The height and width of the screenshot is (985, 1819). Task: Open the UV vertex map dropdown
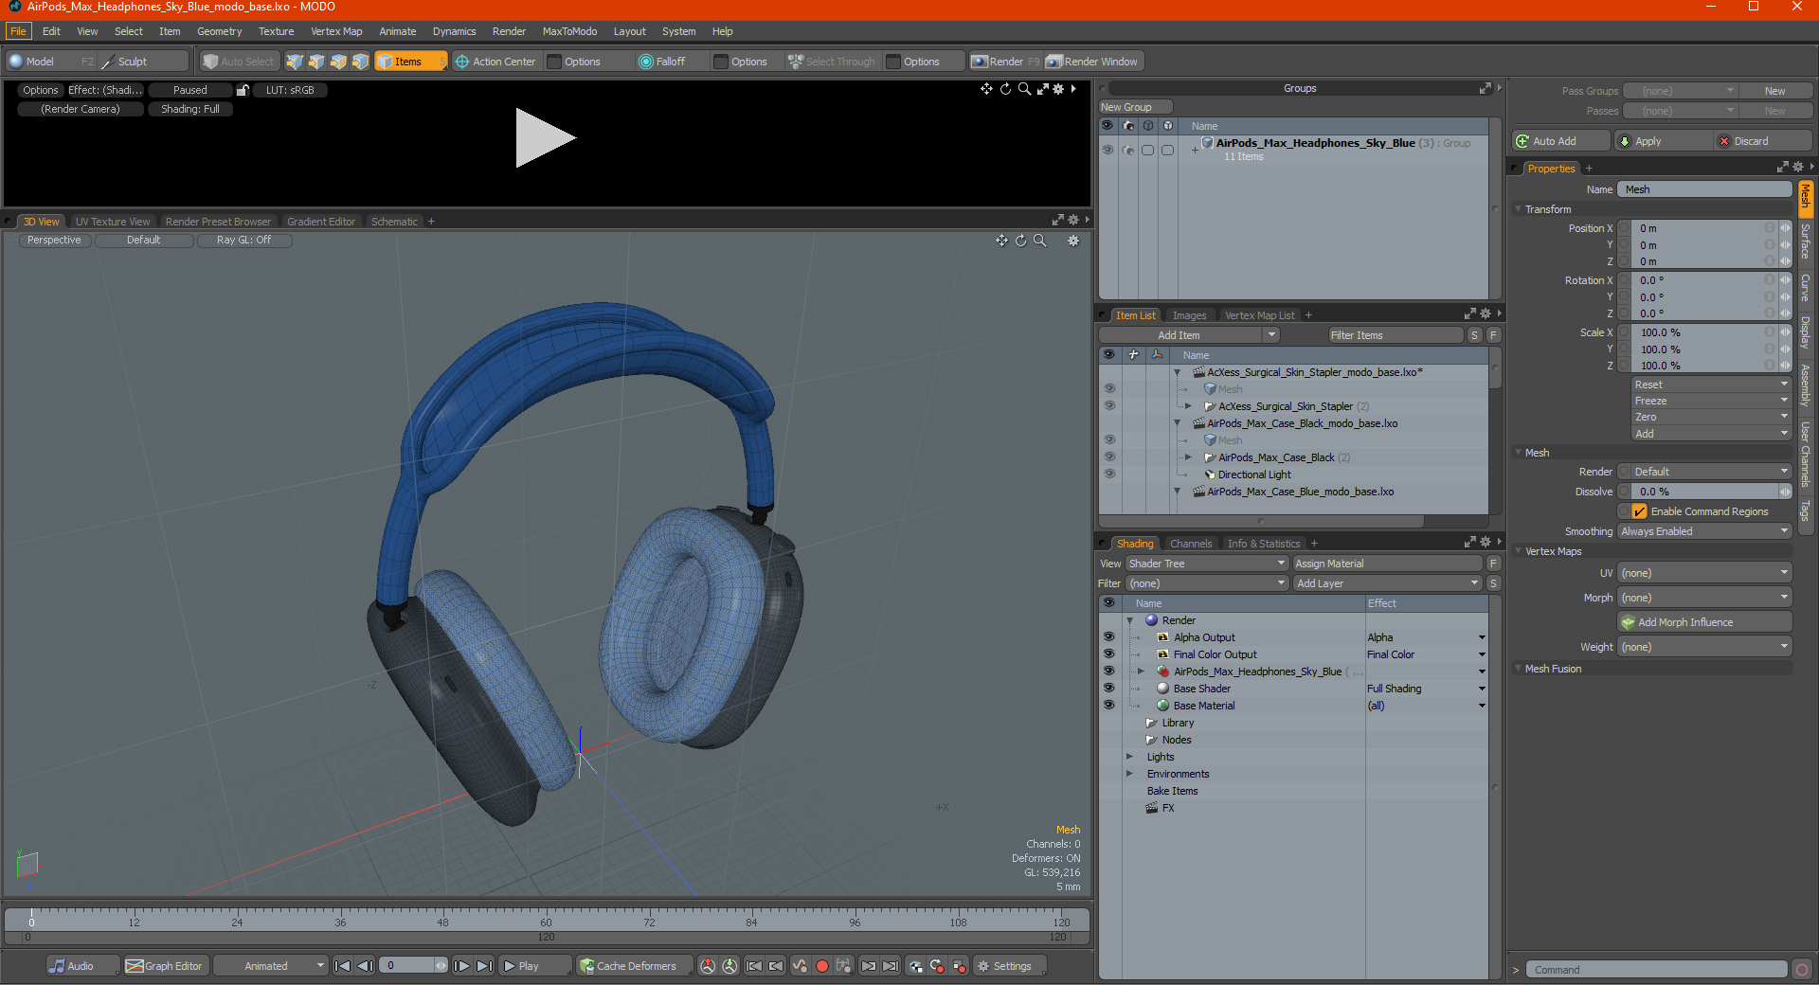pyautogui.click(x=1704, y=573)
